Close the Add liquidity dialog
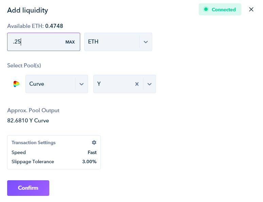Image resolution: width=263 pixels, height=202 pixels. [x=251, y=10]
